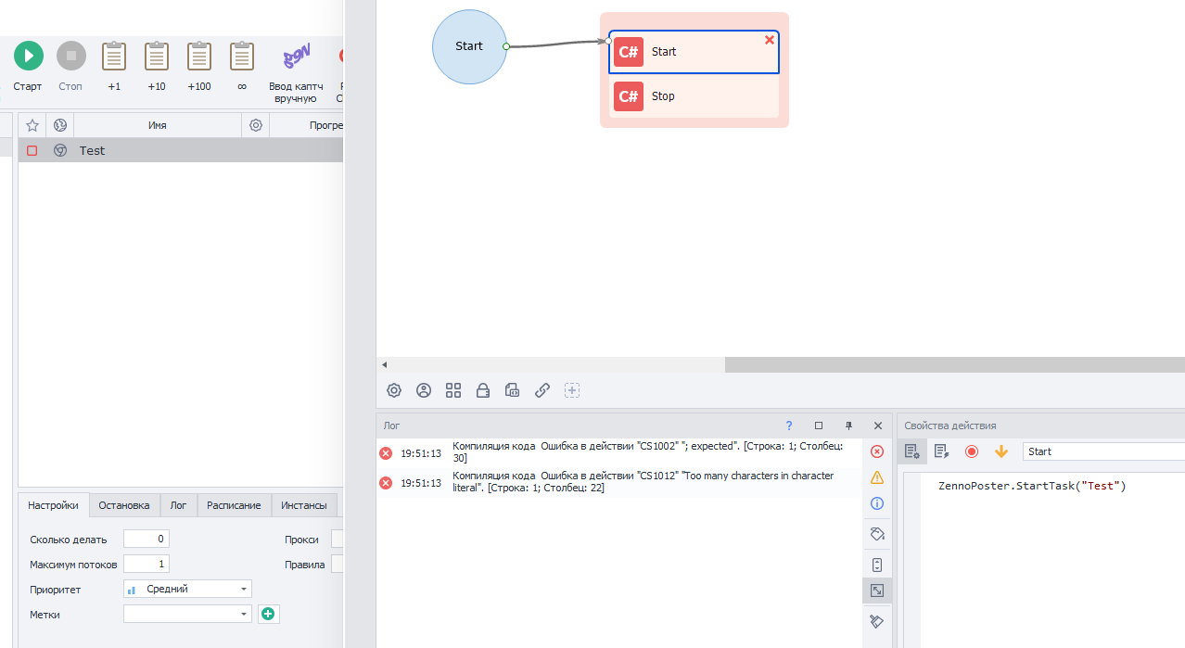Select CS1012 error log entry

coord(619,482)
